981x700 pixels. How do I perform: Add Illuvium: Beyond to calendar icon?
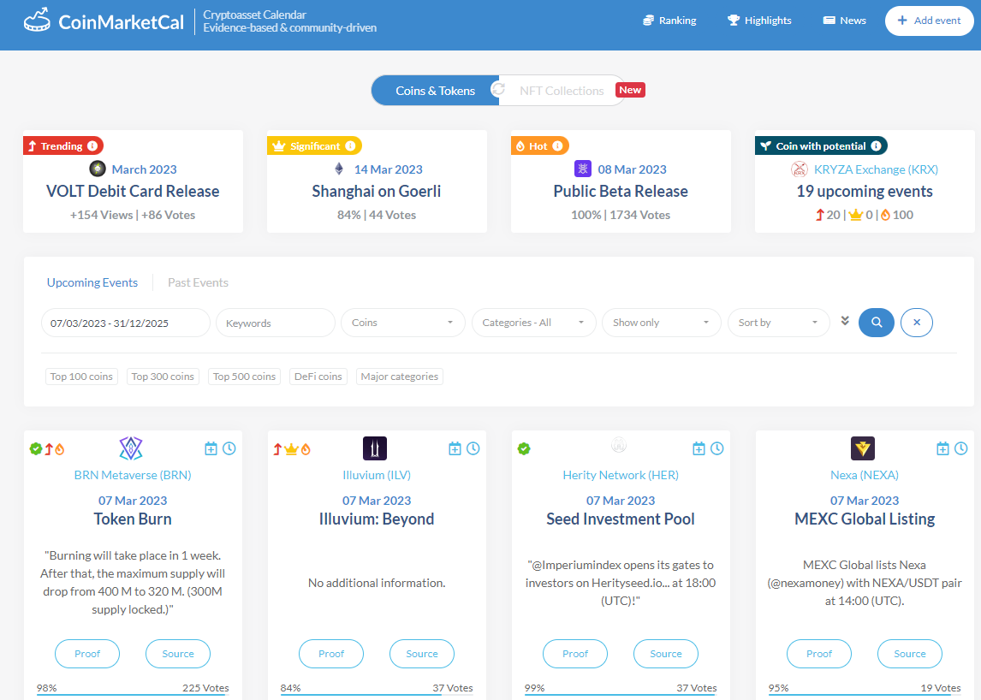455,448
